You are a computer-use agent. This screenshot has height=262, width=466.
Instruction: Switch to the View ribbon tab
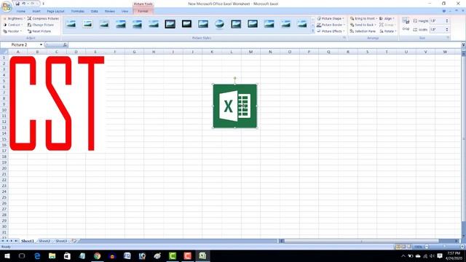(125, 12)
